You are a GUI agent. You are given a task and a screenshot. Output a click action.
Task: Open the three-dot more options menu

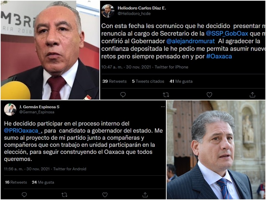tap(163, 107)
